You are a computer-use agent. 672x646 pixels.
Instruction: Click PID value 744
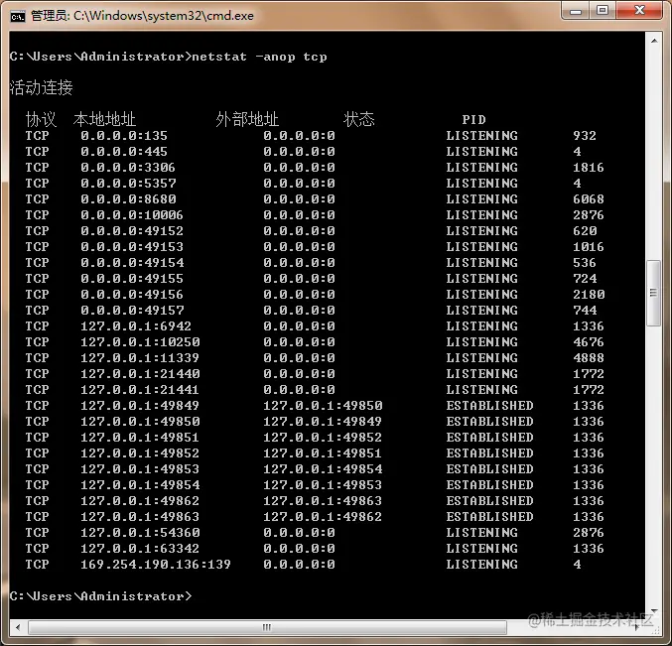tap(585, 311)
